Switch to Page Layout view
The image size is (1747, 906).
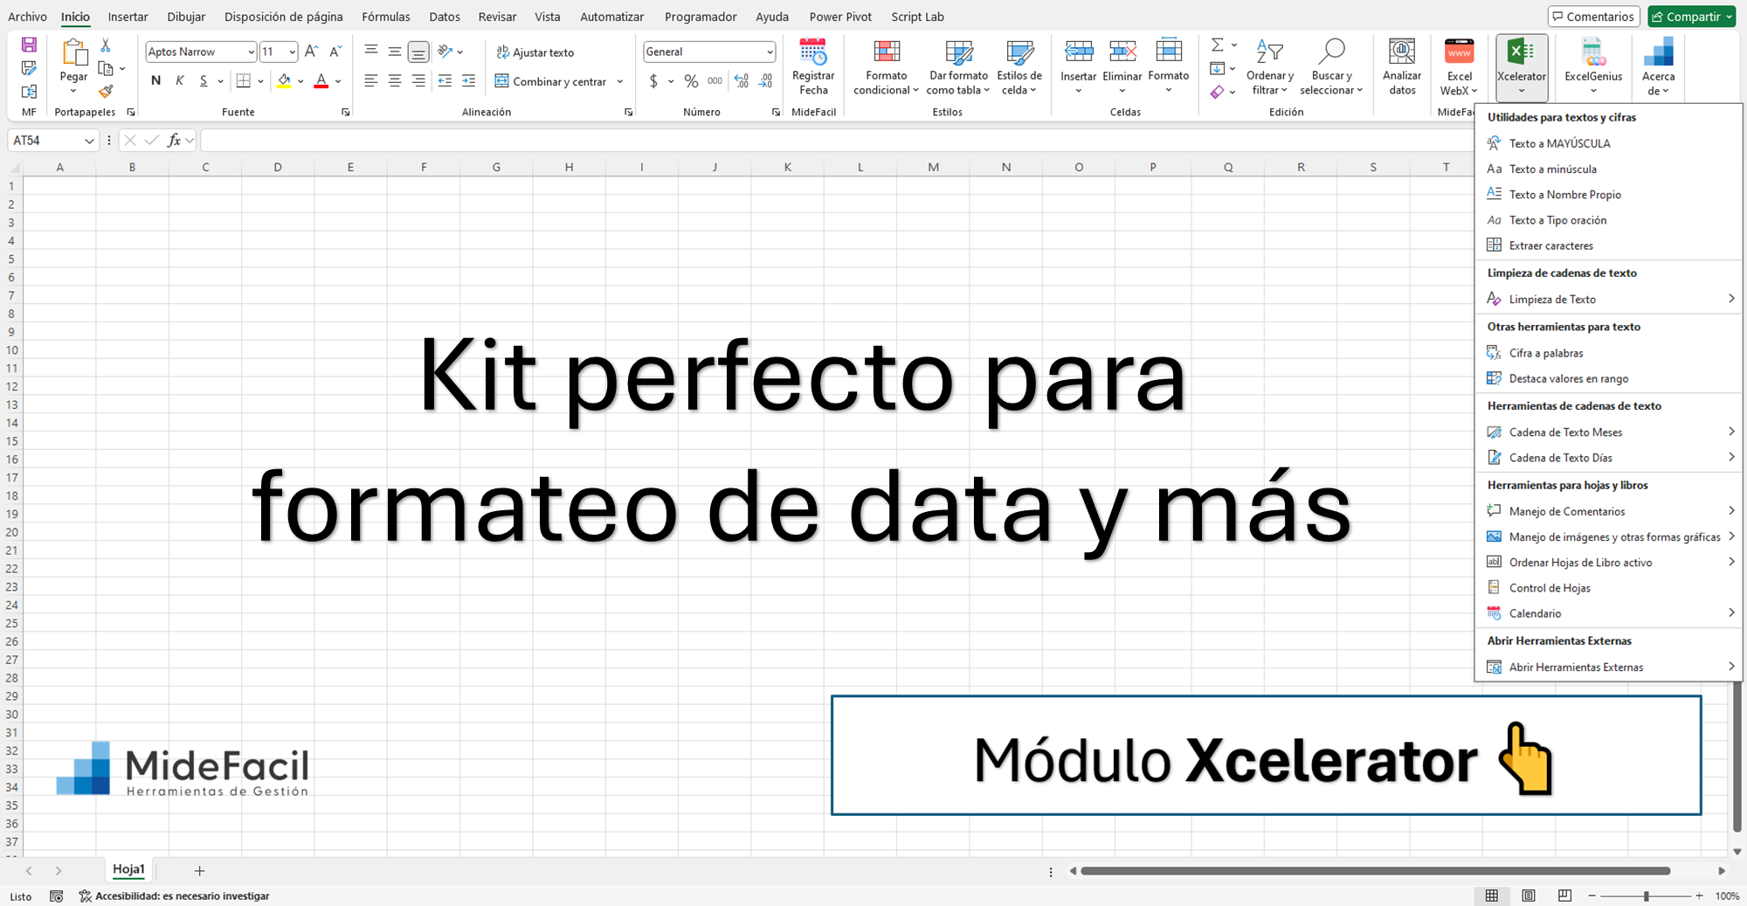1528,896
